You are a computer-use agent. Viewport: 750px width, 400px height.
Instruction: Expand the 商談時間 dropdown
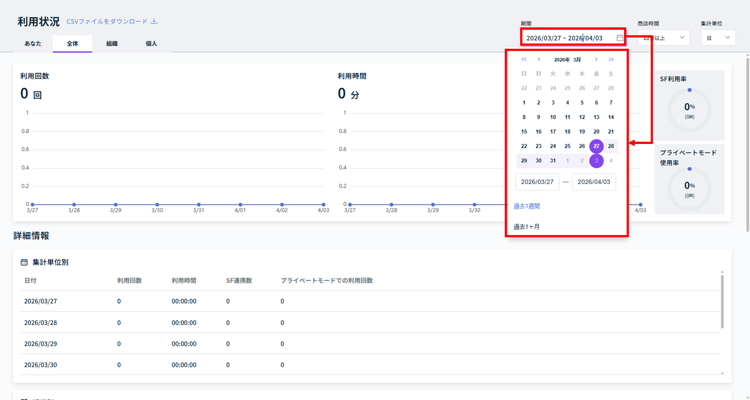pyautogui.click(x=664, y=38)
